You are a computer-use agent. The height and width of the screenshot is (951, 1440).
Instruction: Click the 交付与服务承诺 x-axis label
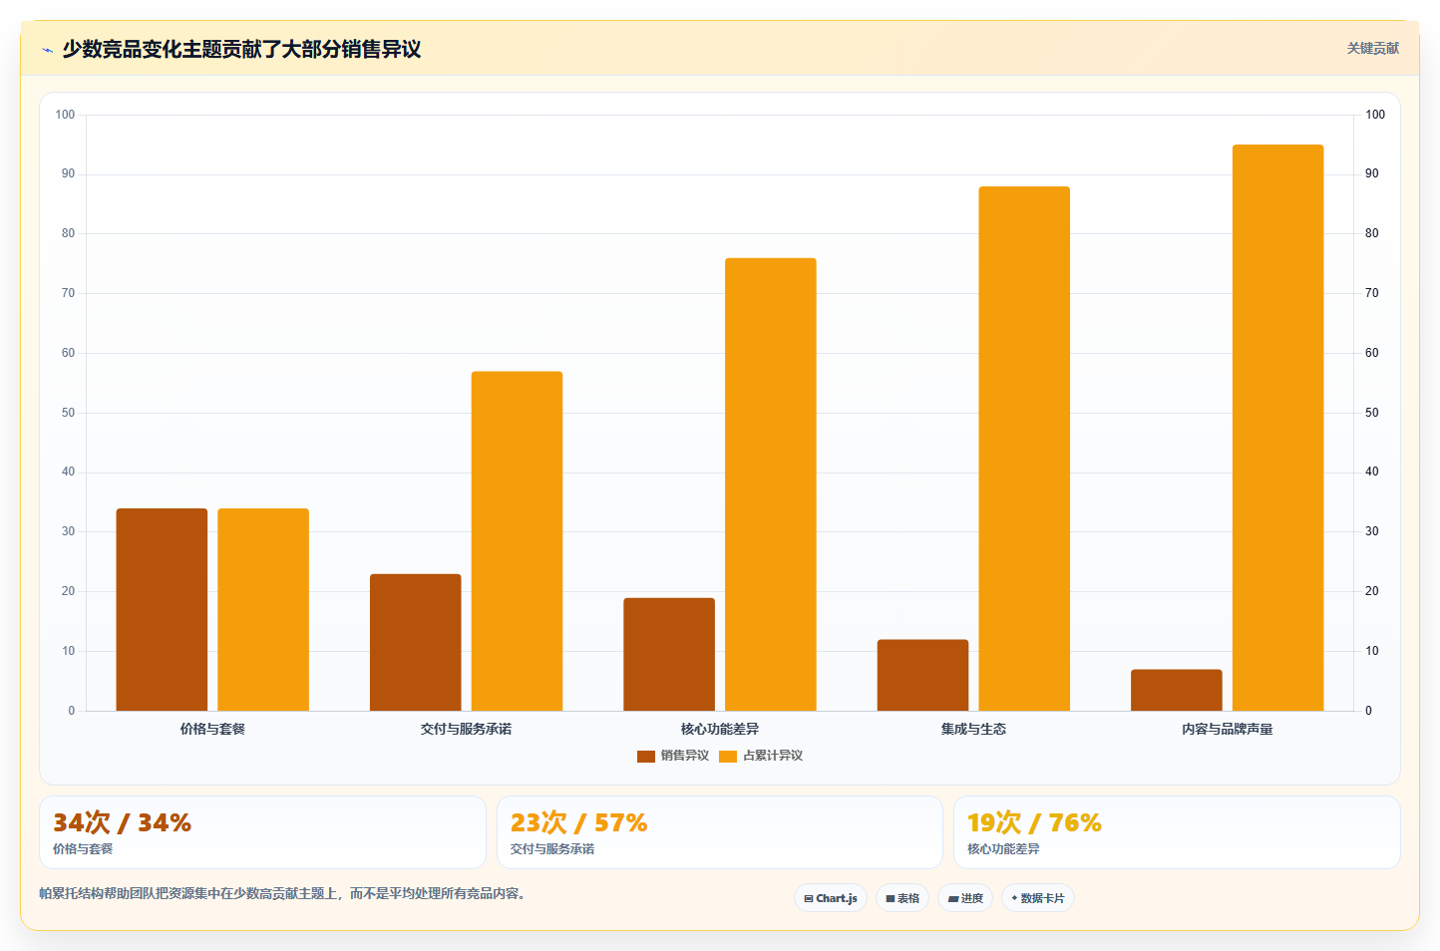click(466, 729)
